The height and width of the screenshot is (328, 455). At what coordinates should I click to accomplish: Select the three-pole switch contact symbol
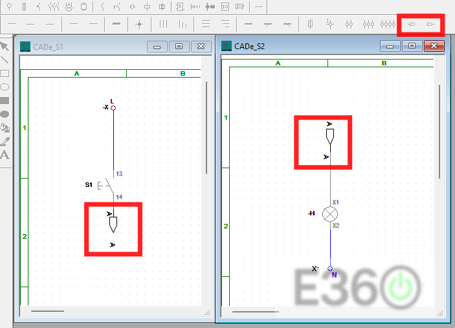click(54, 6)
